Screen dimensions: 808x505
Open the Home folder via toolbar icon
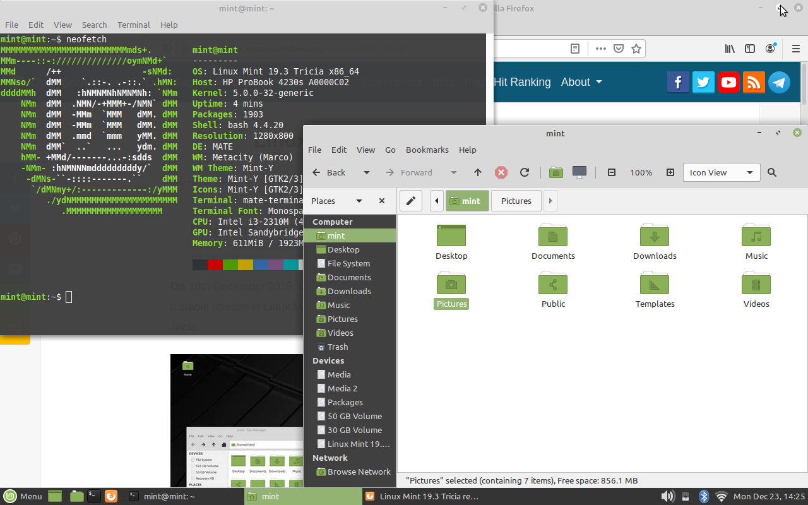pos(555,172)
